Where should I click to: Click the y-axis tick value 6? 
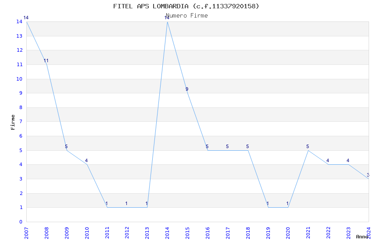(21, 136)
